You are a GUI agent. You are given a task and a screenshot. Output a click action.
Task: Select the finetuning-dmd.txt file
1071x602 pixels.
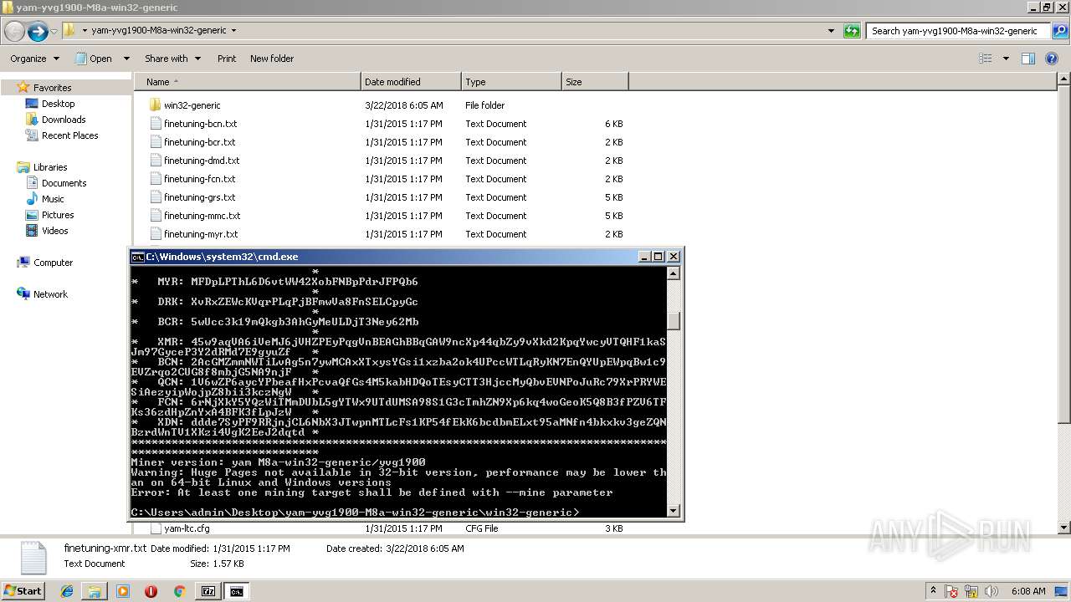(x=201, y=161)
